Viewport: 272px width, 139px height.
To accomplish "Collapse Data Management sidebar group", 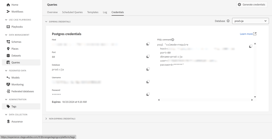I will (x=6, y=35).
